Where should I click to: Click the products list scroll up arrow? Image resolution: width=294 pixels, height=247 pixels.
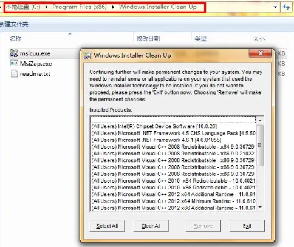(x=260, y=120)
